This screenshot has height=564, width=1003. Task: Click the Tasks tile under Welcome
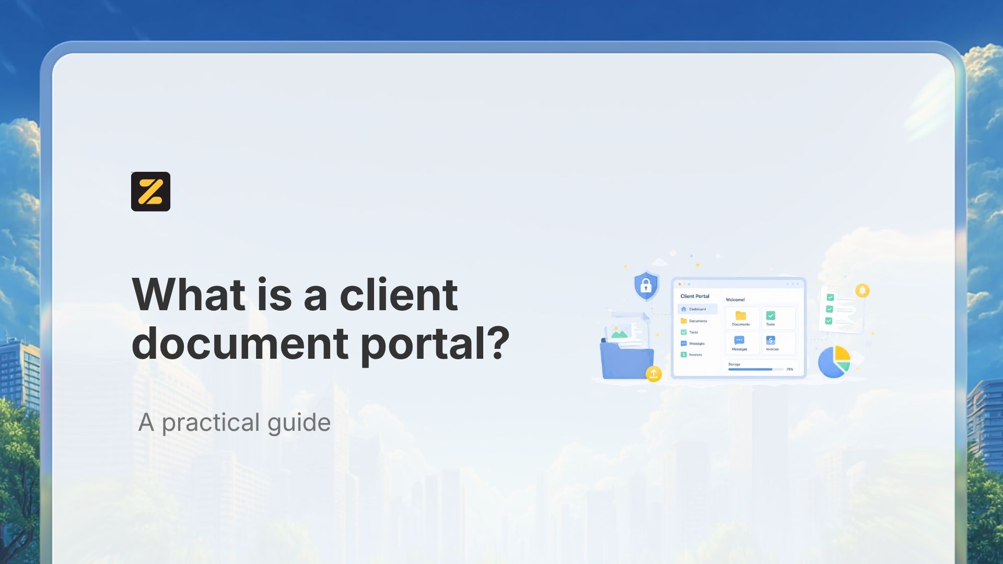pyautogui.click(x=778, y=318)
